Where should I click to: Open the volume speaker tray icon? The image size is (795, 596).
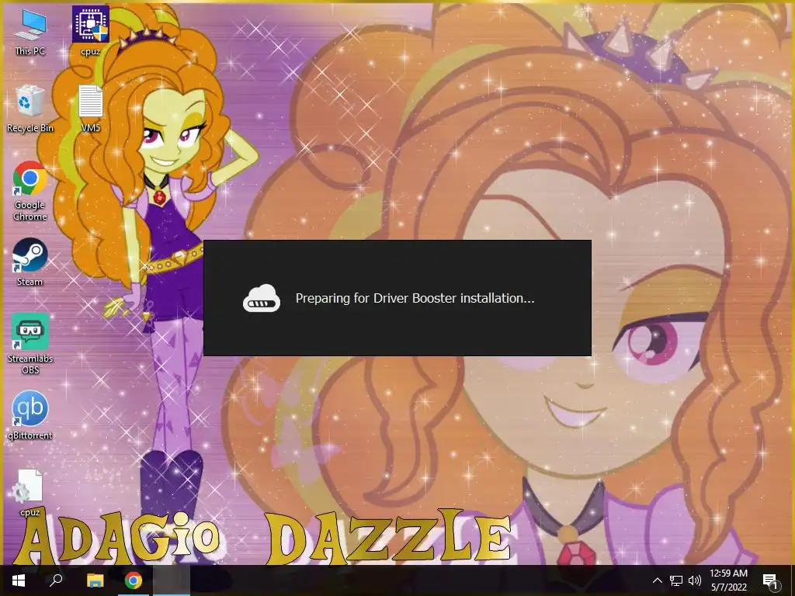(695, 580)
